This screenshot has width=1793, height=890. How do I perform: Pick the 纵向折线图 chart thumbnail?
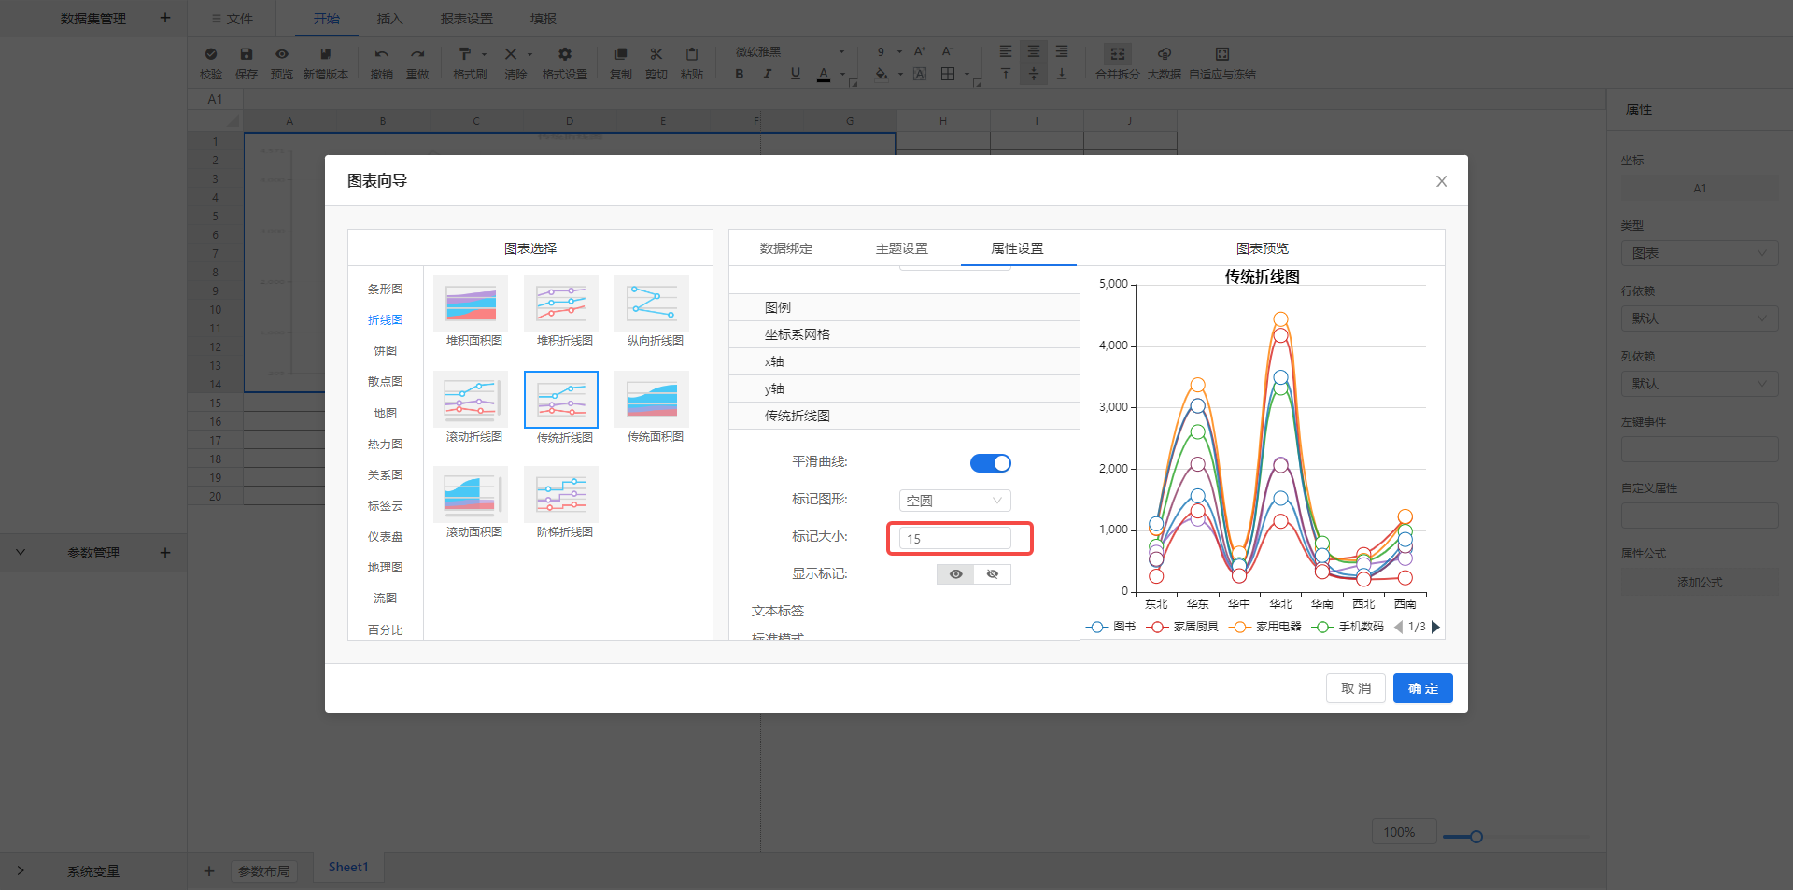tap(652, 304)
